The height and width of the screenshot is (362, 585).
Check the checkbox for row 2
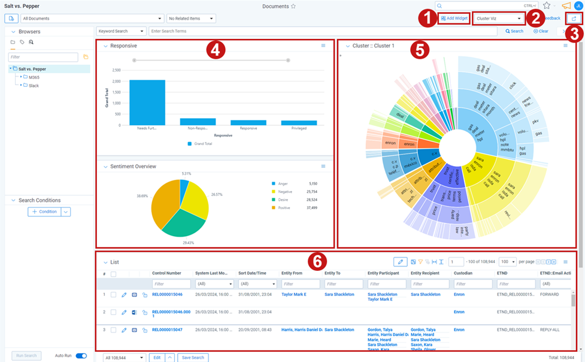113,312
